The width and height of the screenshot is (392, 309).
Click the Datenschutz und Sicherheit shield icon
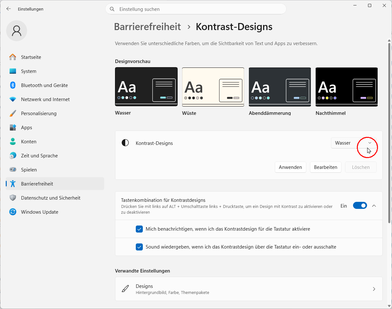point(13,198)
